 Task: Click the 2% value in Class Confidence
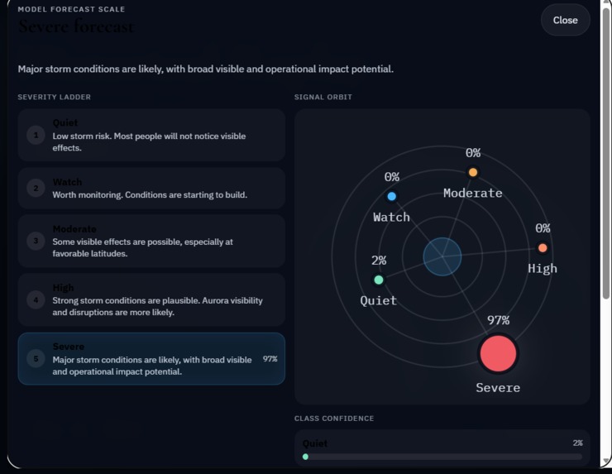click(577, 443)
